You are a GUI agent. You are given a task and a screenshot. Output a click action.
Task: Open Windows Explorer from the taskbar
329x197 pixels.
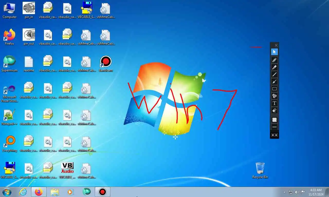pyautogui.click(x=55, y=192)
